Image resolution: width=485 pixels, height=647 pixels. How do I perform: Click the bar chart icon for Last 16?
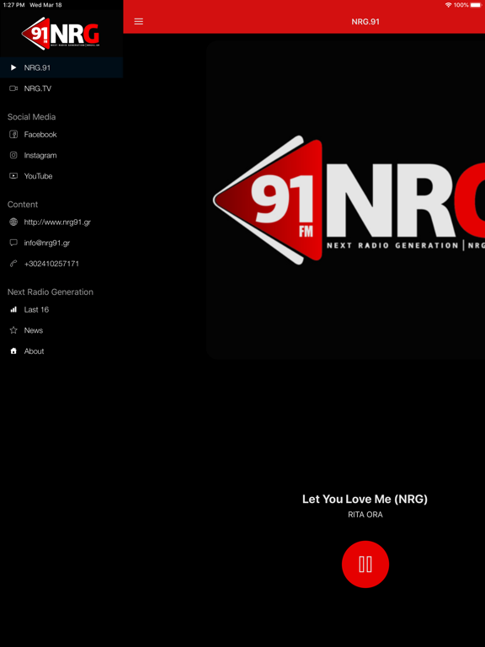13,309
